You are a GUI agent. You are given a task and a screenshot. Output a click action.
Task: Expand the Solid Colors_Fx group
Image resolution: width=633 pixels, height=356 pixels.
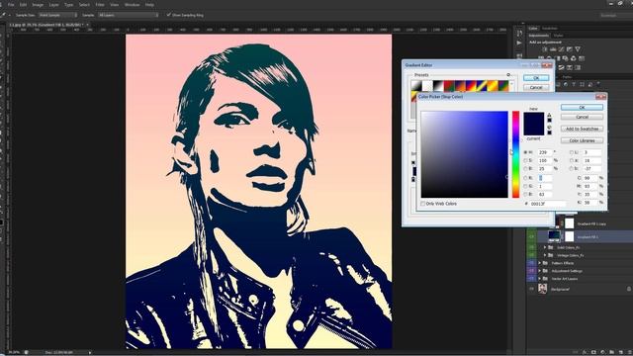tap(545, 247)
